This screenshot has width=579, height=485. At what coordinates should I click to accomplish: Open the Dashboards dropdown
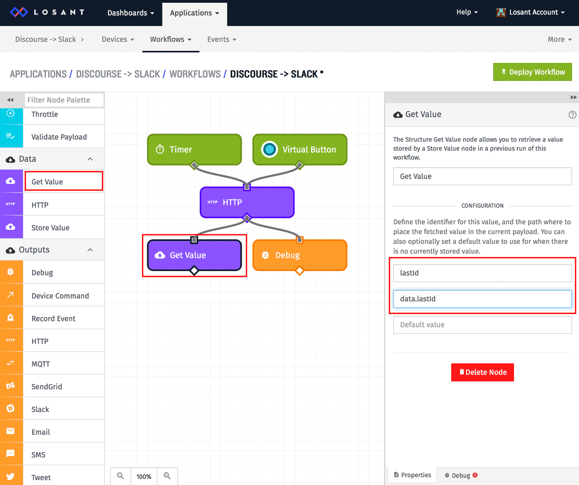tap(131, 13)
